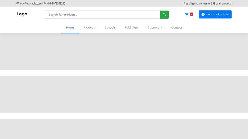The height and width of the screenshot is (139, 248).
Task: Click the user icon in login button
Action: [x=203, y=15]
